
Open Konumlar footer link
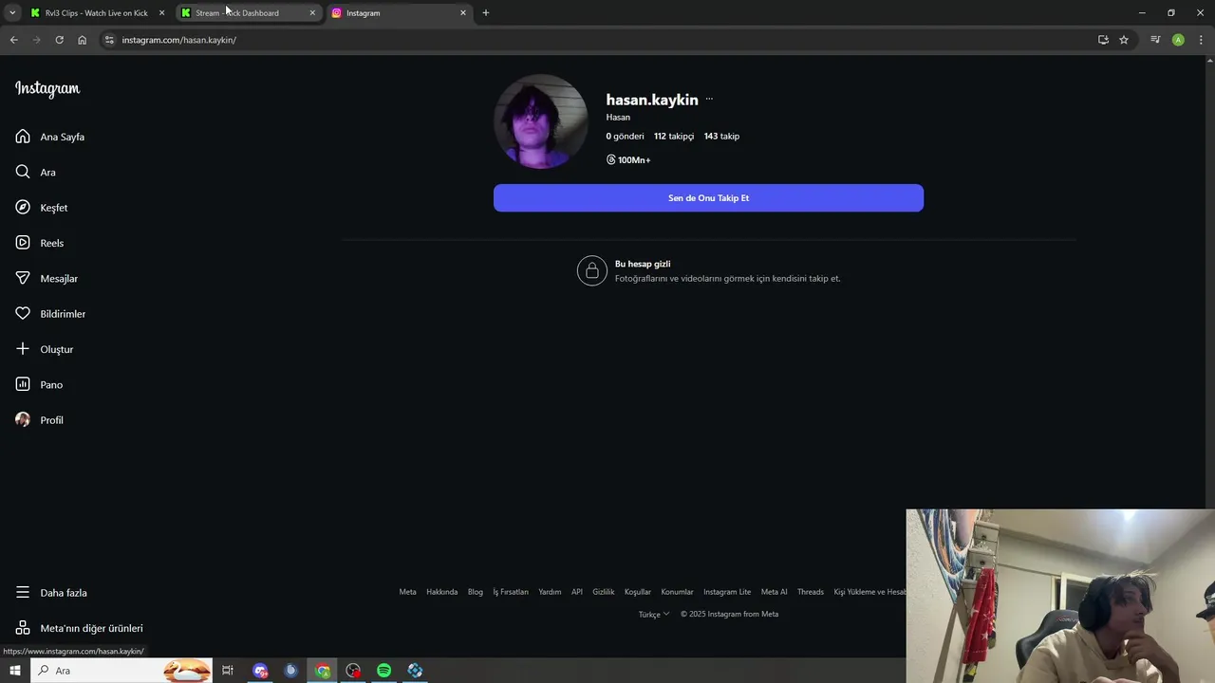tap(677, 592)
